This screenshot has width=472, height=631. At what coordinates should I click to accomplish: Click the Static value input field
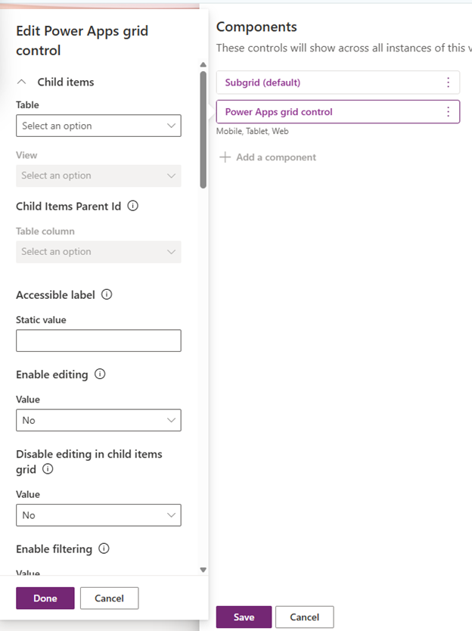(x=98, y=340)
